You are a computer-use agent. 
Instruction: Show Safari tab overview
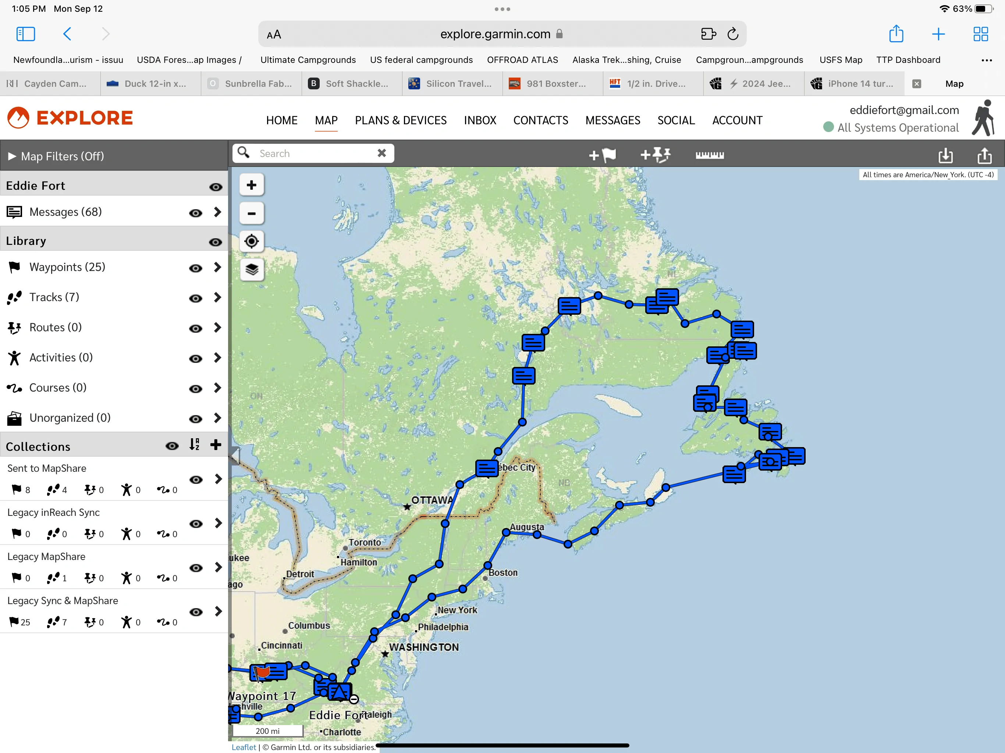tap(980, 34)
